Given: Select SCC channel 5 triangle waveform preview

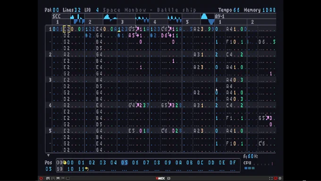Looking at the screenshot, I should tap(207, 19).
